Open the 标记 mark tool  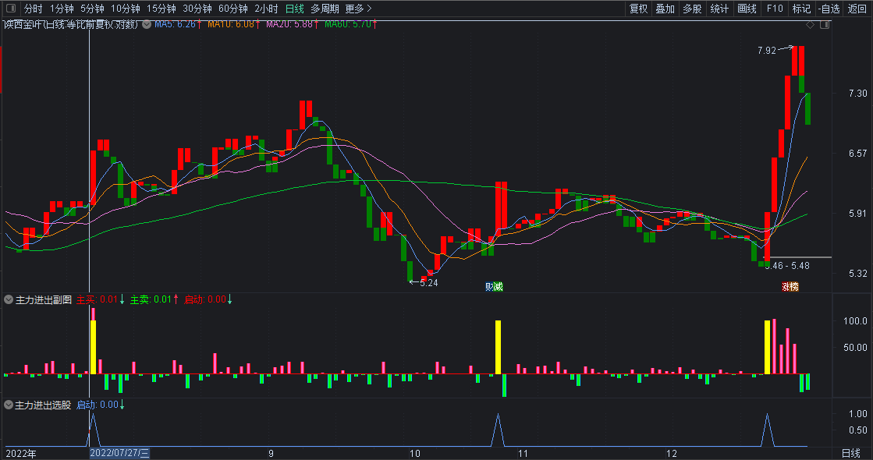[801, 9]
